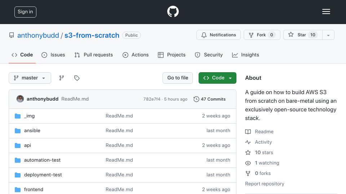View repository tags icon
This screenshot has height=194, width=346.
tap(77, 78)
